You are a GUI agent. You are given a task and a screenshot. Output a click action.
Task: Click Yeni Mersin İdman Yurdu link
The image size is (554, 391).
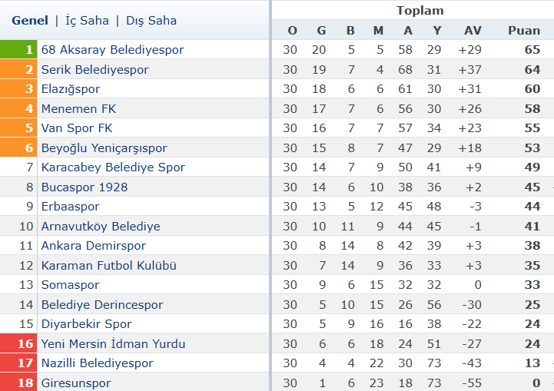[x=113, y=343]
